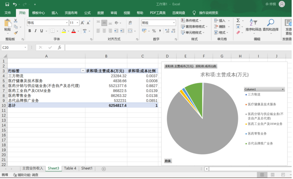Image resolution: width=293 pixels, height=179 pixels.
Task: Click the percent style icon
Action: pos(153,31)
